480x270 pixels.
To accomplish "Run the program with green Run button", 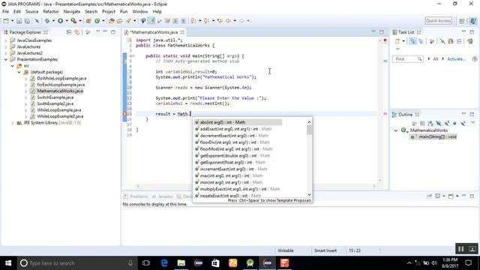I will tap(60, 21).
